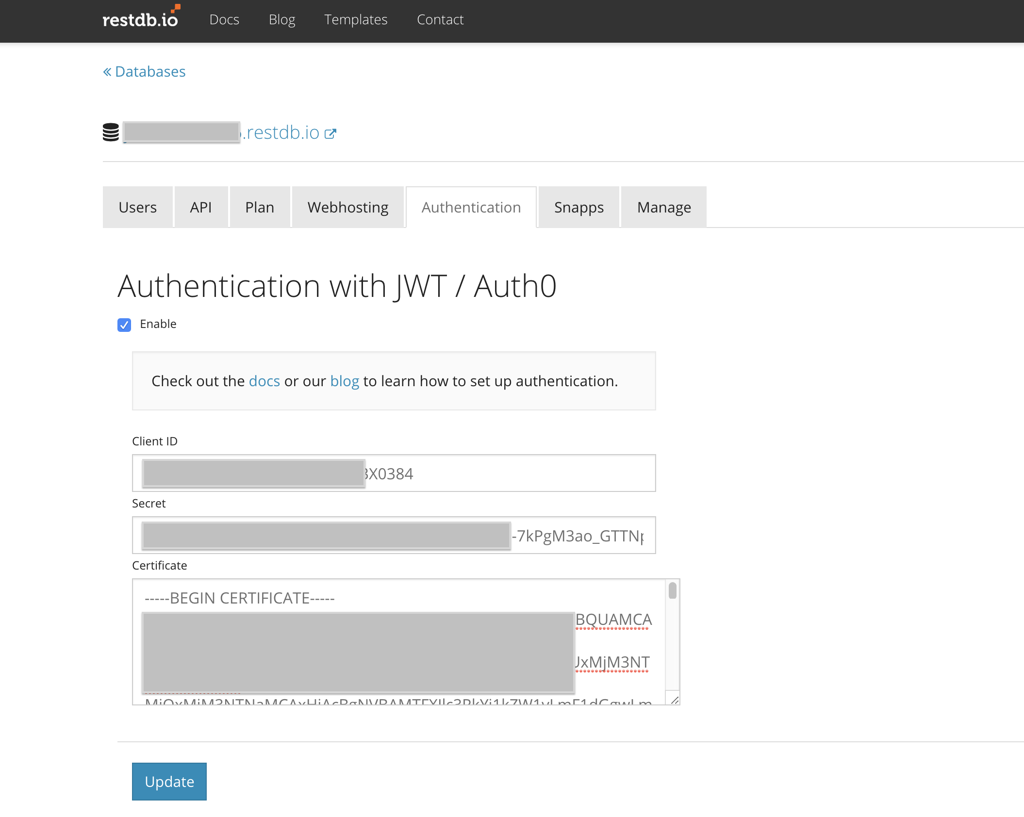Image resolution: width=1024 pixels, height=817 pixels.
Task: Return to Databases list
Action: (144, 71)
